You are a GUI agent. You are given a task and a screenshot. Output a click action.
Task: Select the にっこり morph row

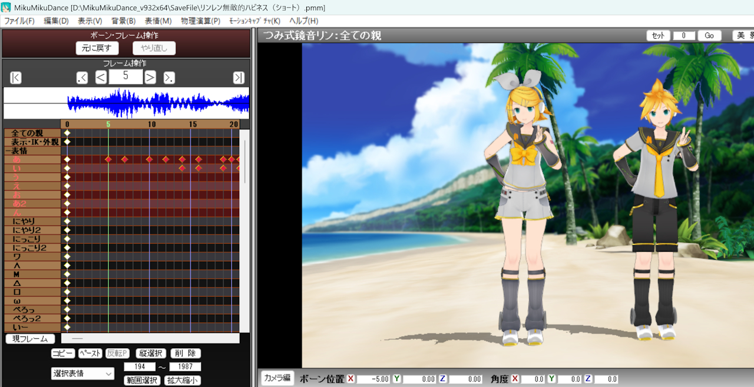pyautogui.click(x=32, y=239)
